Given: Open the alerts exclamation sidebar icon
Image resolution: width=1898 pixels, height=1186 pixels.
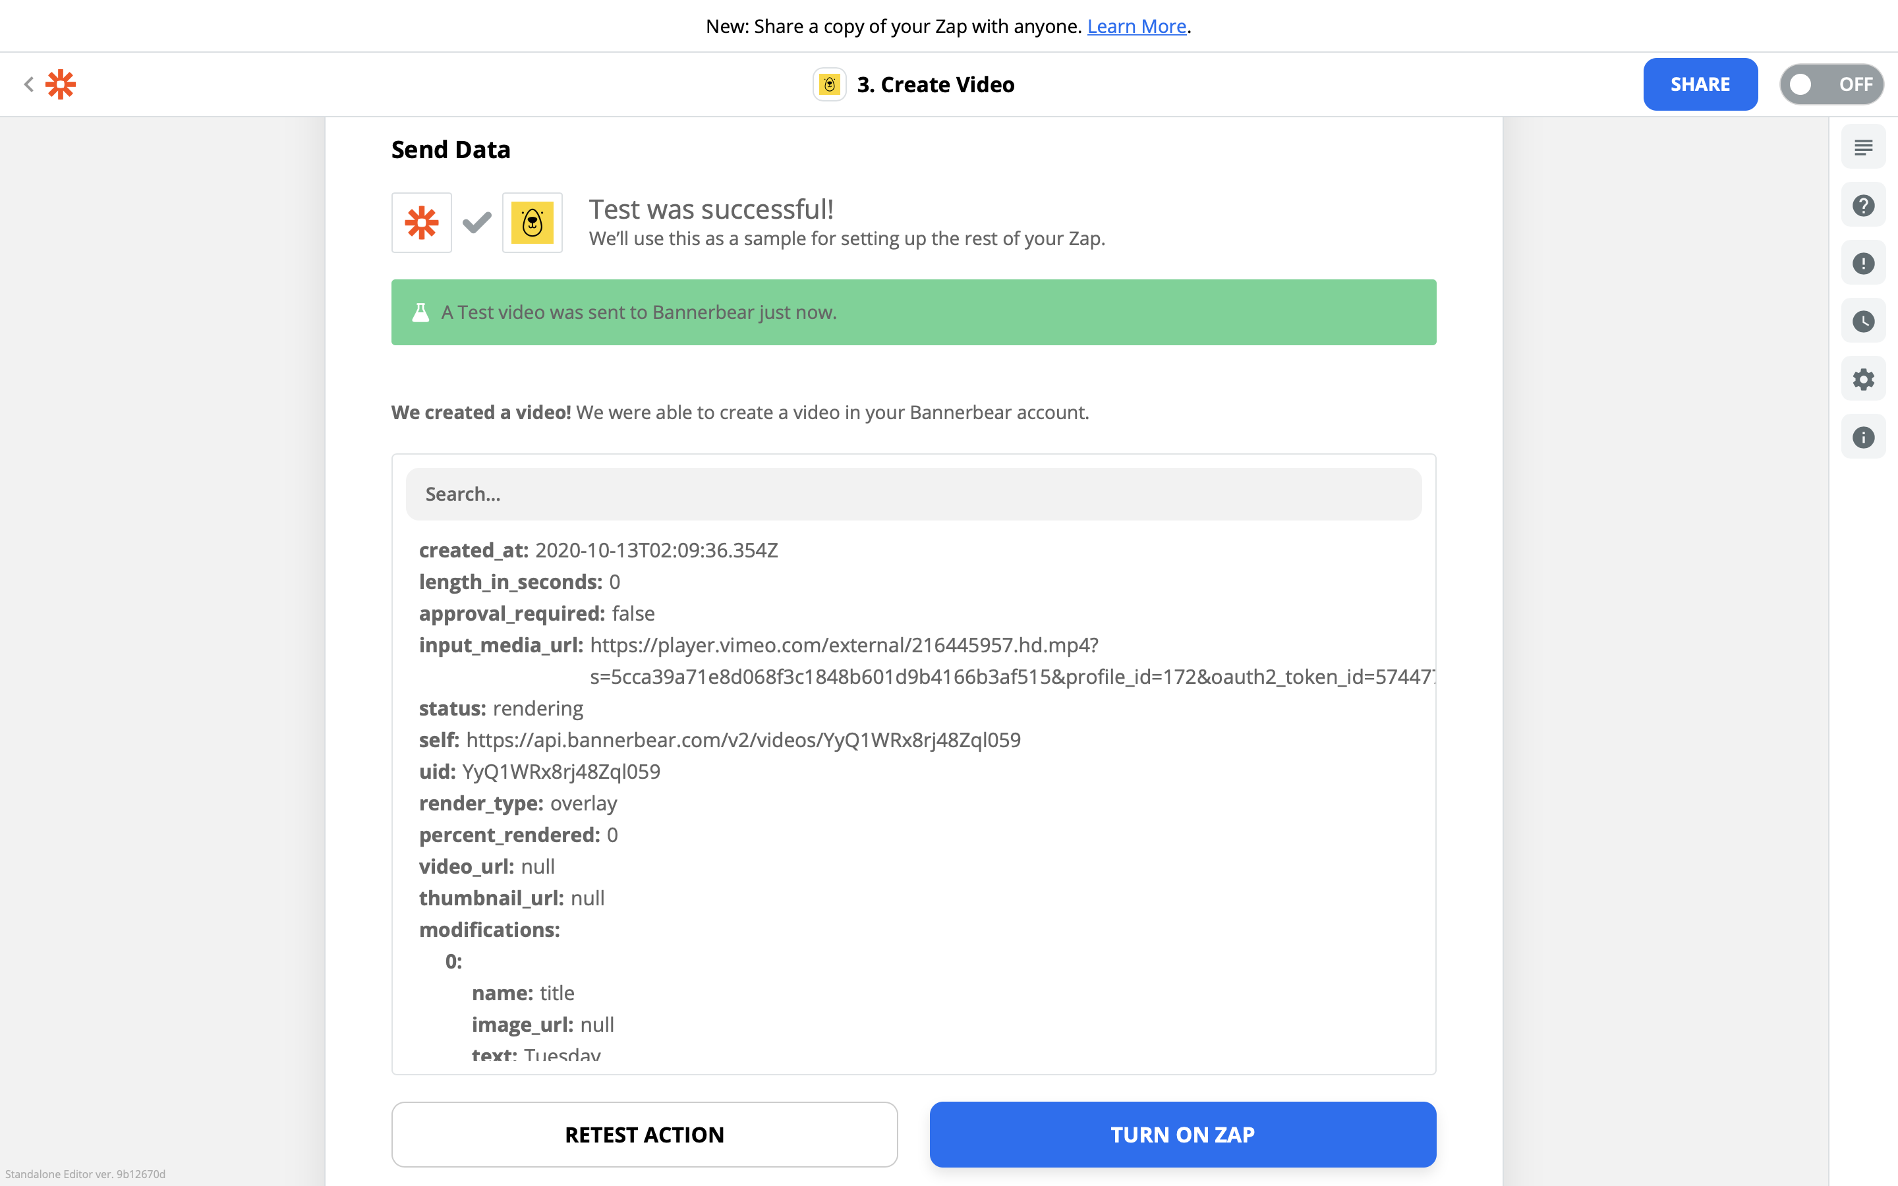Looking at the screenshot, I should click(x=1862, y=264).
